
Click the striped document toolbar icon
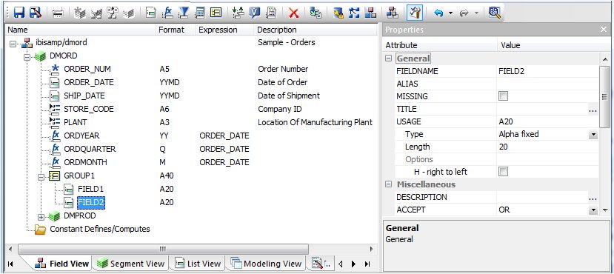tap(271, 13)
